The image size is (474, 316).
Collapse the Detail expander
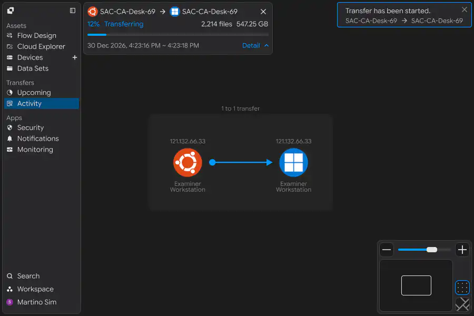[x=255, y=45]
